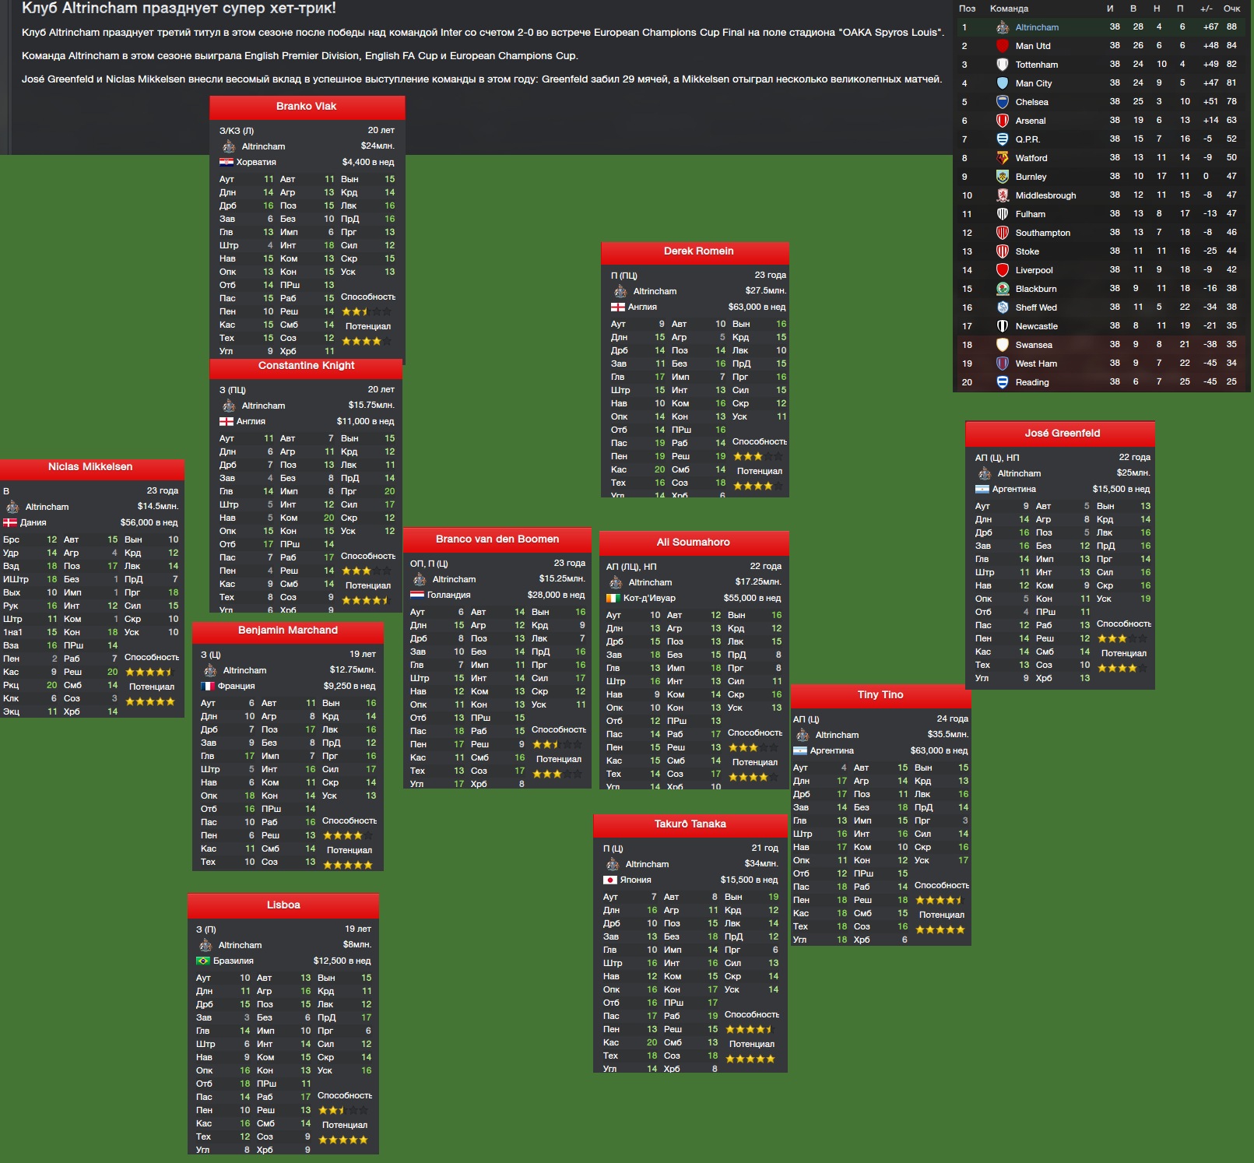The width and height of the screenshot is (1254, 1163).
Task: Click the France flag on Benjamin Marchand's card
Action: pos(208,686)
